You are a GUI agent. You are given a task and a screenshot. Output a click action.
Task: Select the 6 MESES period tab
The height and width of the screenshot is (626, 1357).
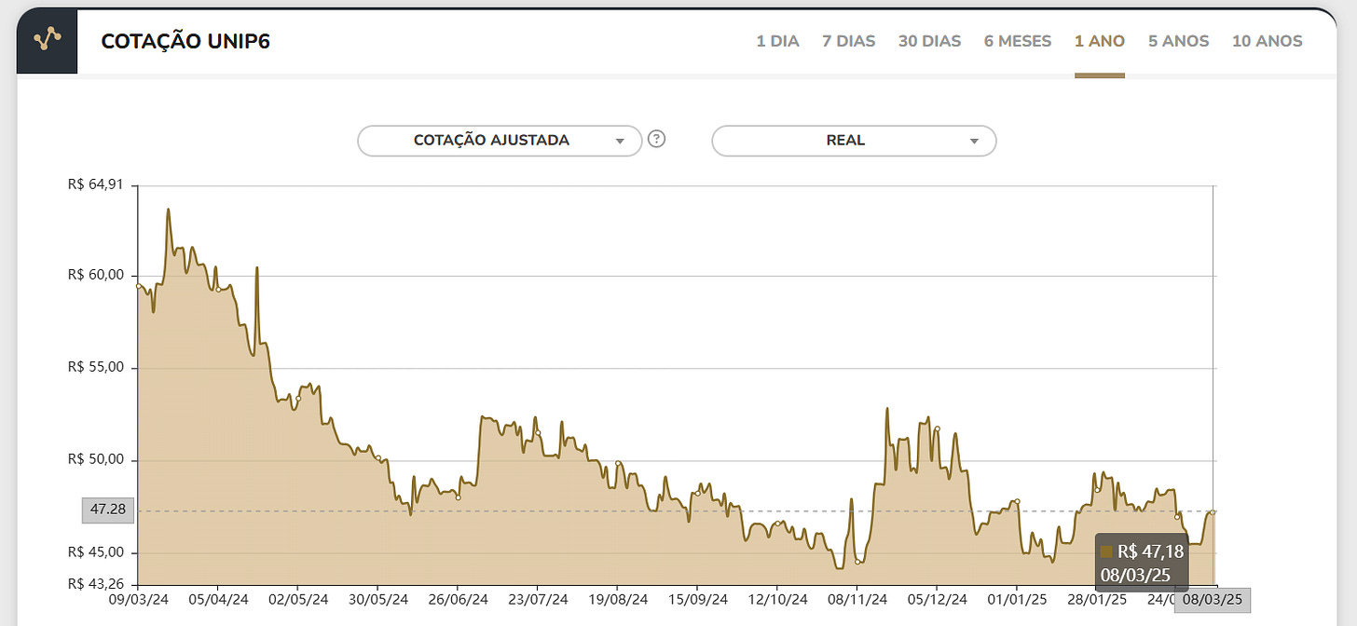point(1018,41)
